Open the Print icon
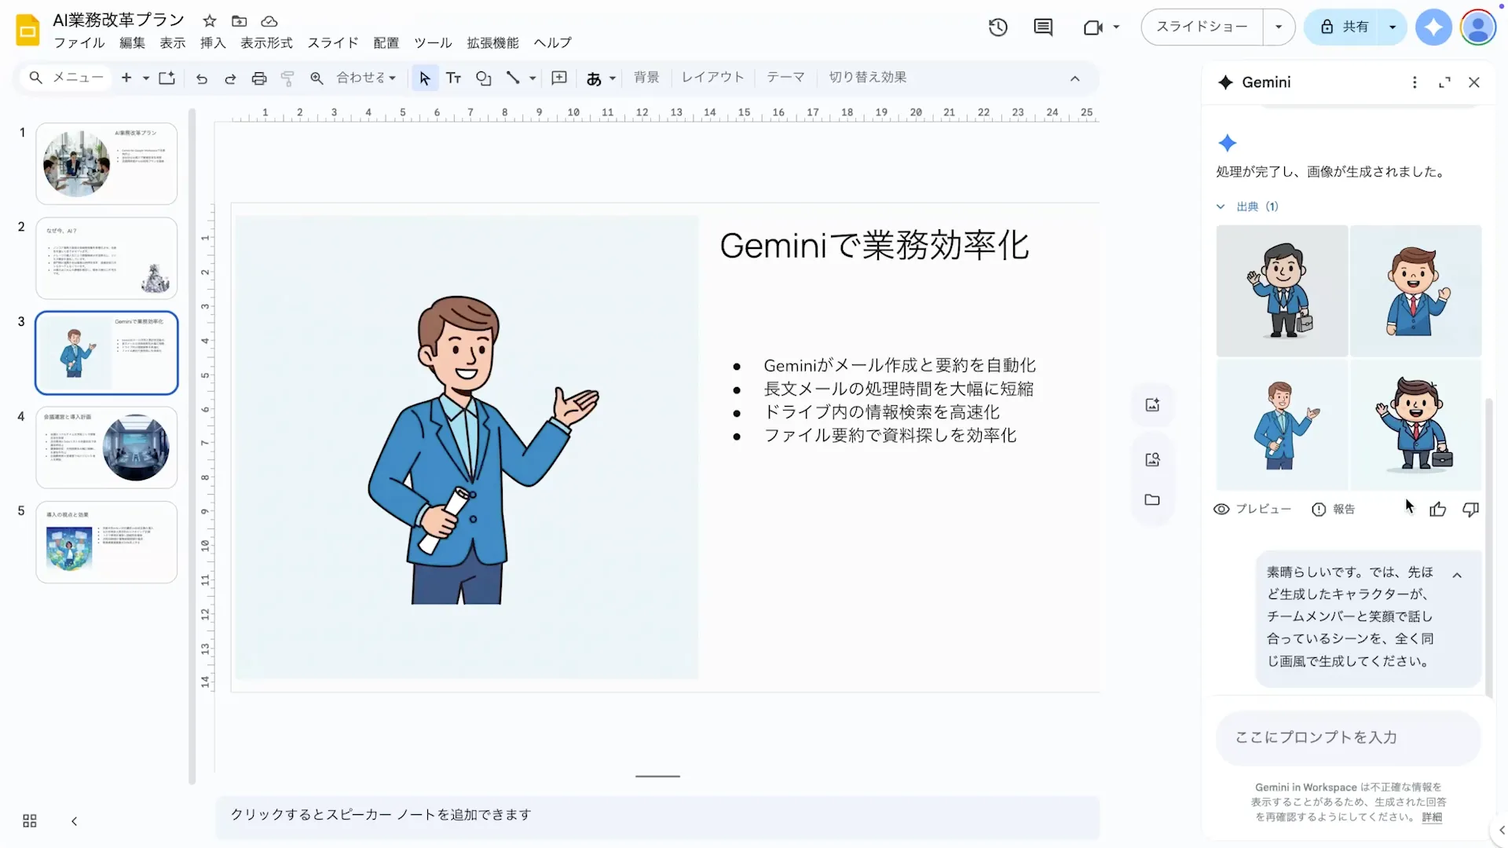Screen dimensions: 1508x848 [x=259, y=78]
